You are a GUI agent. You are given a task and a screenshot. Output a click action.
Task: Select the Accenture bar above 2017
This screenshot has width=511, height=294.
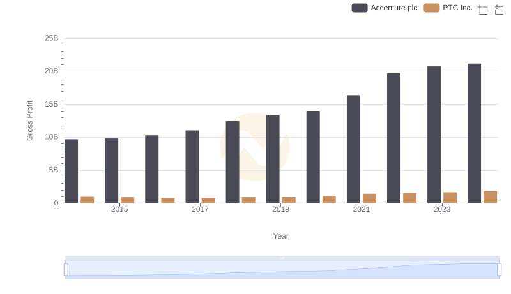coord(192,167)
